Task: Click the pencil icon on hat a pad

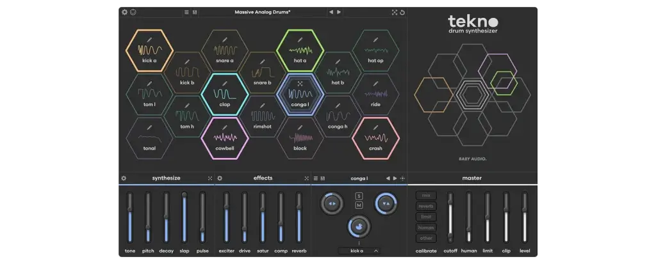Action: 300,40
